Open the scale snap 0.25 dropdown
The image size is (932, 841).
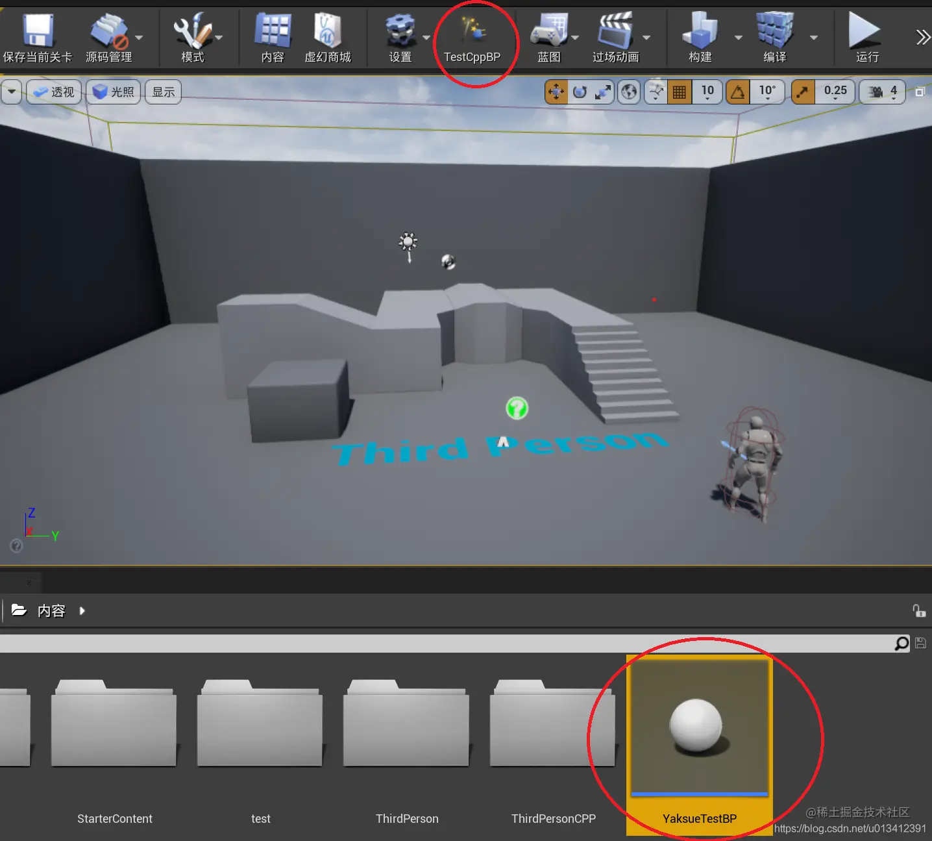835,92
